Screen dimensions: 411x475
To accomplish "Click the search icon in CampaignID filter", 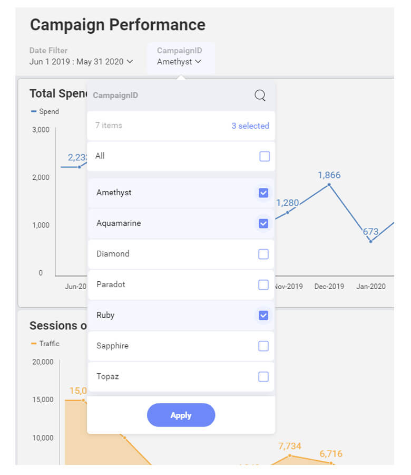I will tap(260, 96).
